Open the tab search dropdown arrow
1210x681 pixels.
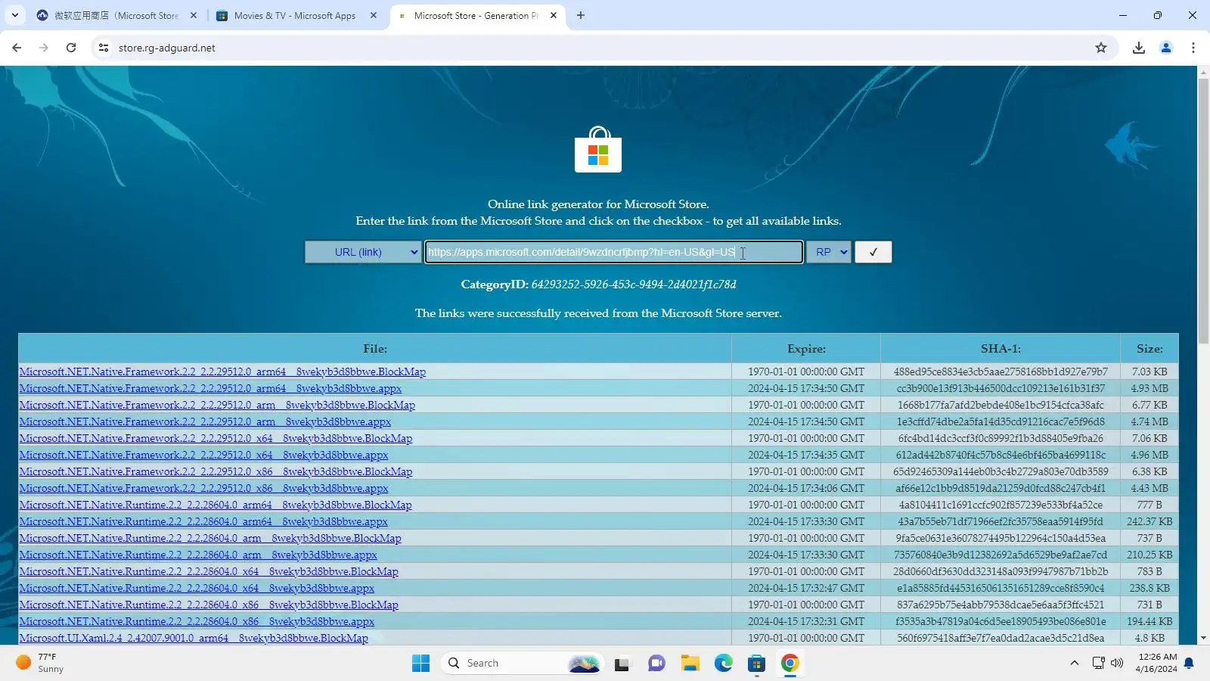tap(15, 15)
